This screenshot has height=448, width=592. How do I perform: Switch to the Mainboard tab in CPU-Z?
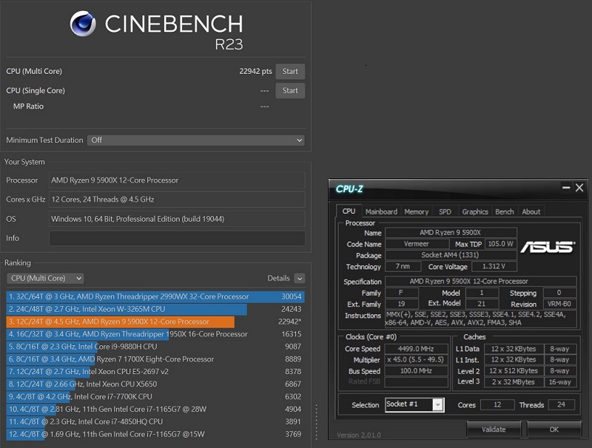point(381,211)
